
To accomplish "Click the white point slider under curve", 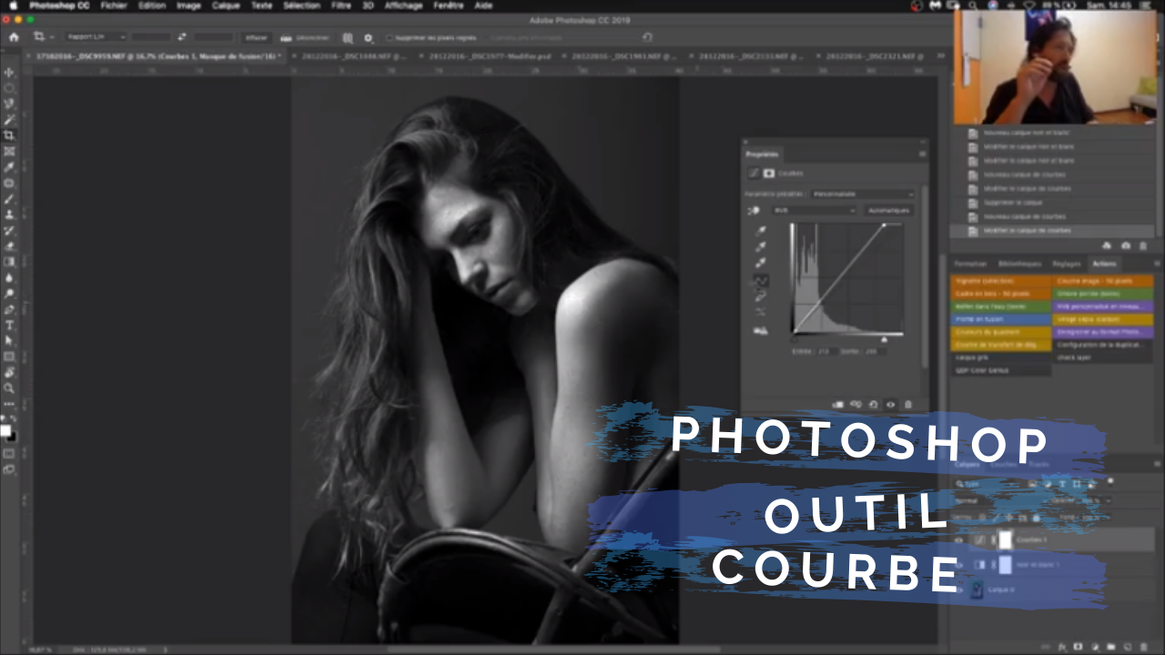I will (x=883, y=339).
